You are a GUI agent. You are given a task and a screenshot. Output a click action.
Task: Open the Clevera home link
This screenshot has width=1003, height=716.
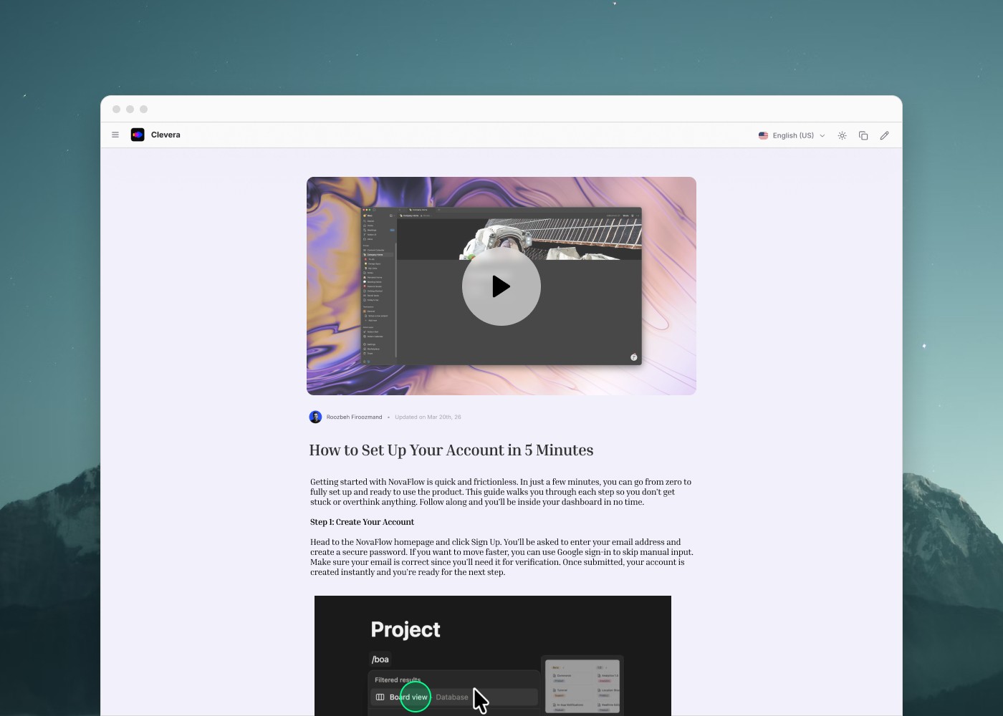coord(165,135)
